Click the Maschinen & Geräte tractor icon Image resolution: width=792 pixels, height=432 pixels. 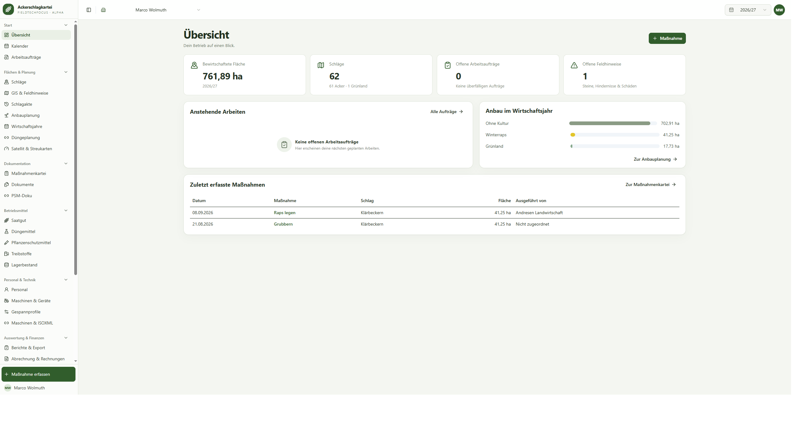point(6,301)
